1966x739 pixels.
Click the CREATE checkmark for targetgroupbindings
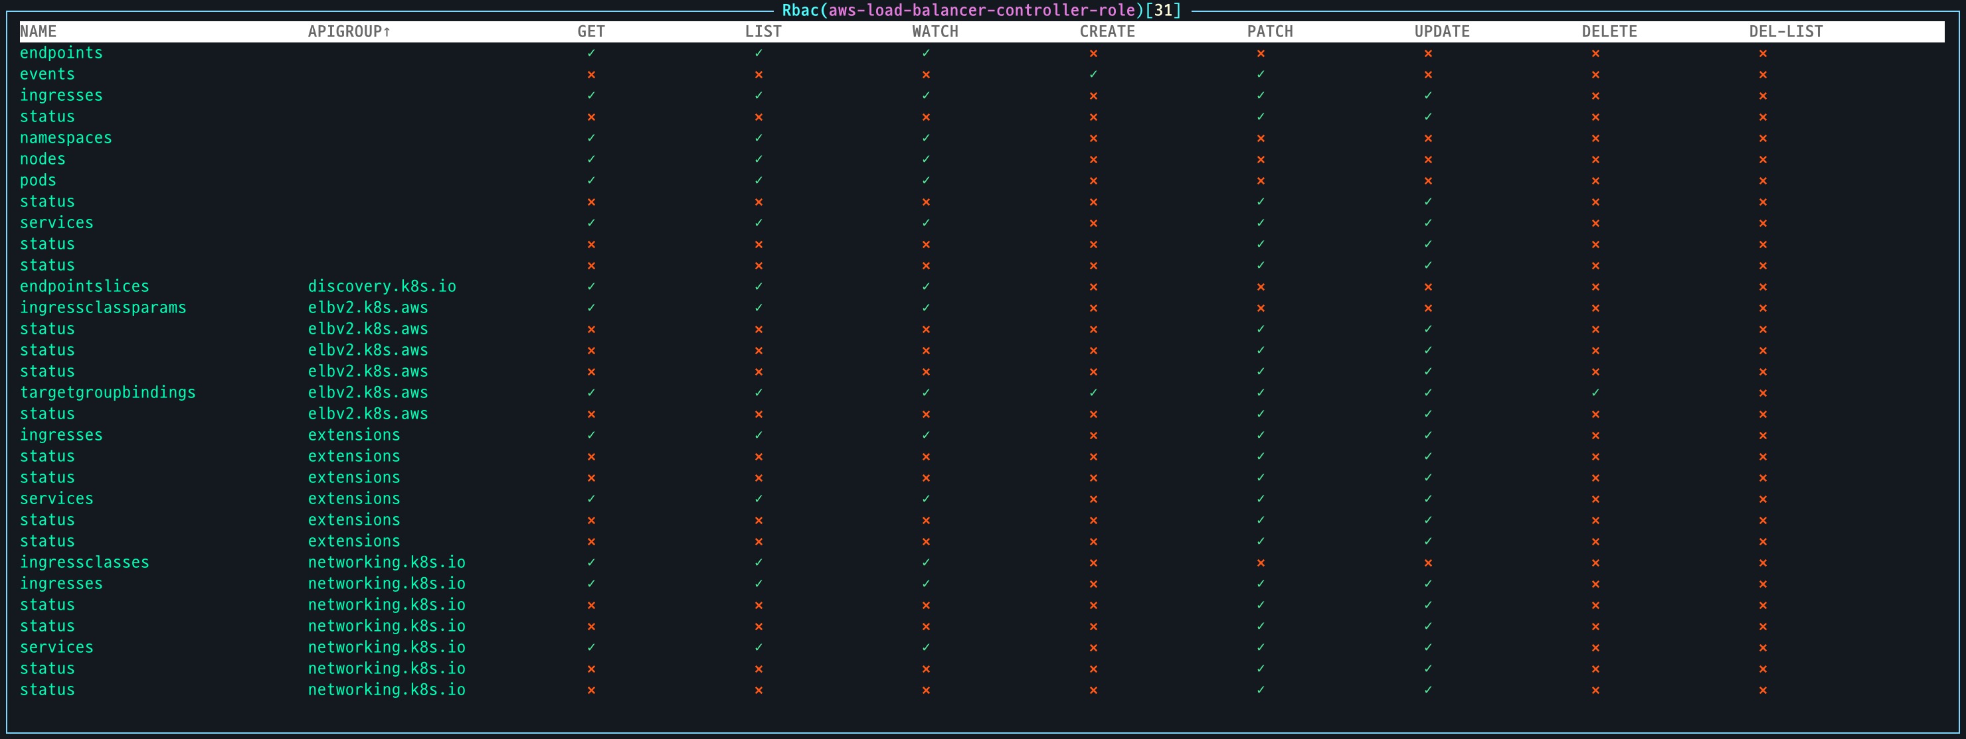coord(1093,393)
